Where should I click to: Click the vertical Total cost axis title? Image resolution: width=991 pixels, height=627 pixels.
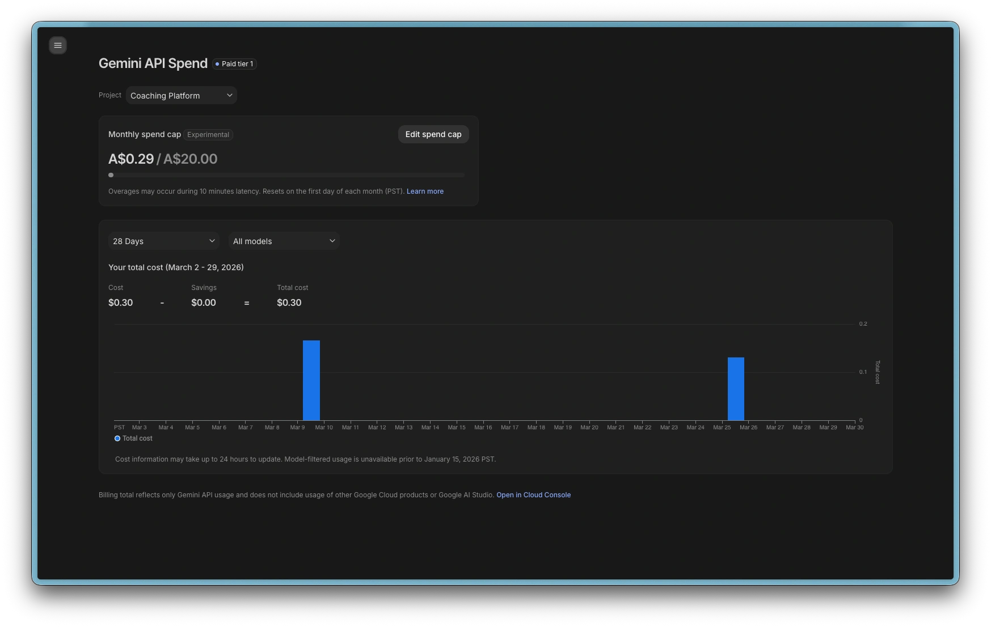click(x=878, y=372)
